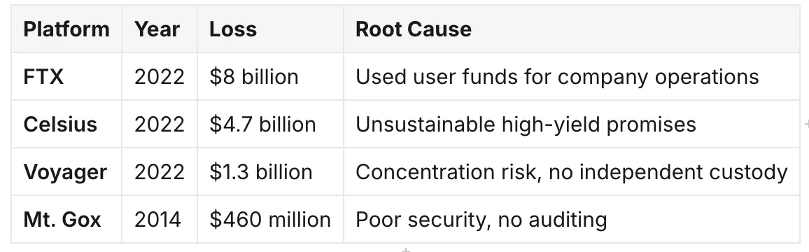The width and height of the screenshot is (809, 252).
Task: Select the $460 million loss cell
Action: 270,220
